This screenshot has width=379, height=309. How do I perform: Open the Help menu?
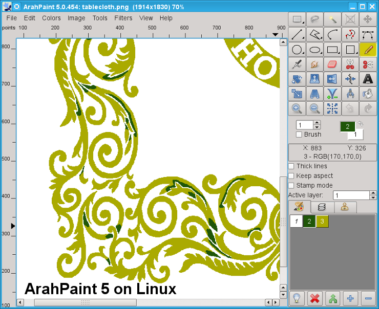(166, 18)
